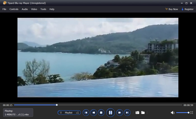Toggle the Playlist panel
The width and height of the screenshot is (196, 119).
coord(66,113)
